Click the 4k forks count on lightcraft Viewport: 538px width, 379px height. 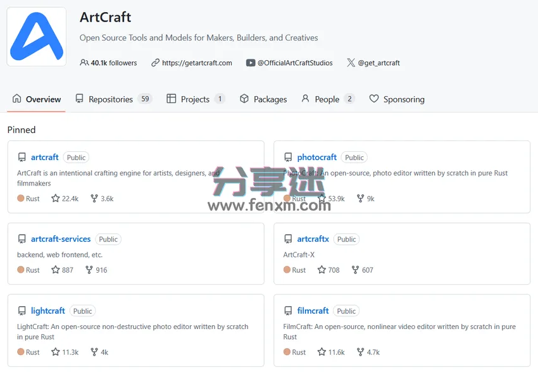pyautogui.click(x=99, y=352)
